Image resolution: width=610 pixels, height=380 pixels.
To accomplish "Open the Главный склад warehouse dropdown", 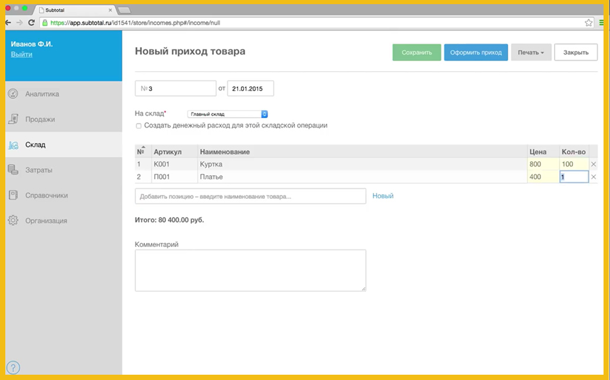I will point(227,114).
